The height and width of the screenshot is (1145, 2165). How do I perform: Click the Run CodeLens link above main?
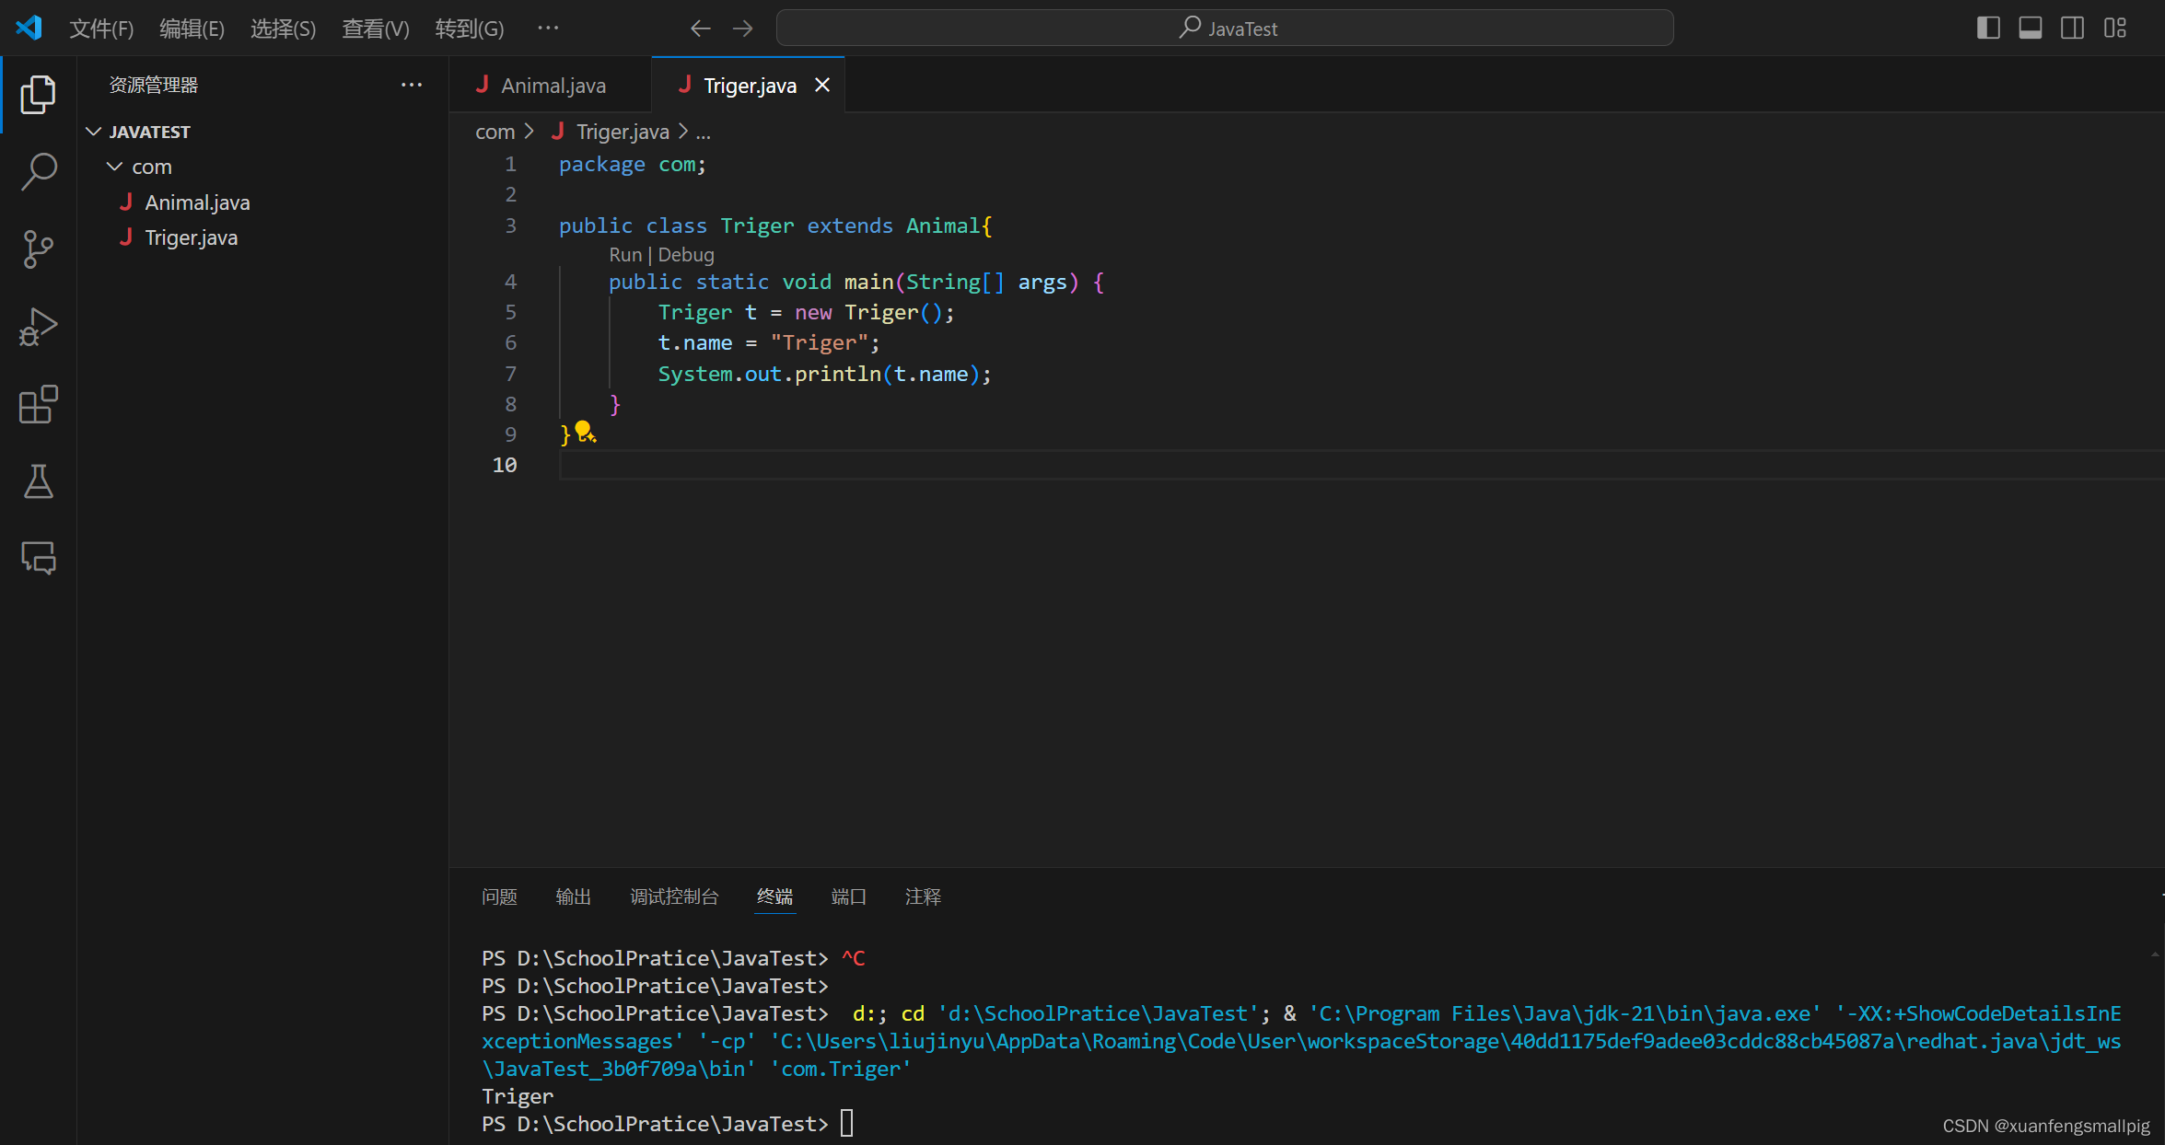point(624,255)
